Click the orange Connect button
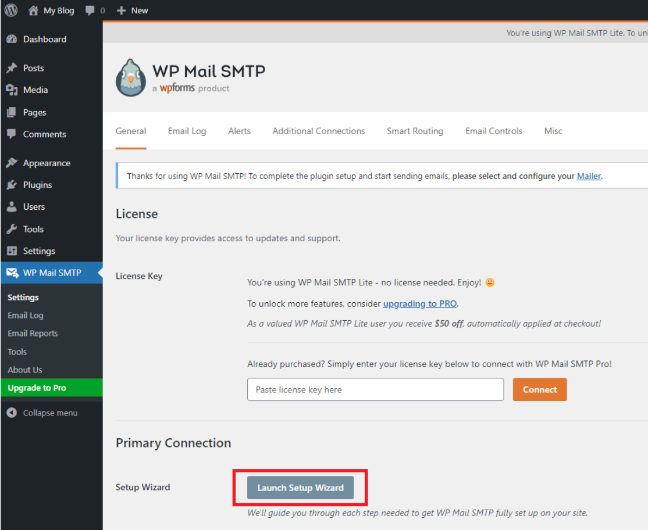Screen dimensions: 648x530 click(540, 390)
